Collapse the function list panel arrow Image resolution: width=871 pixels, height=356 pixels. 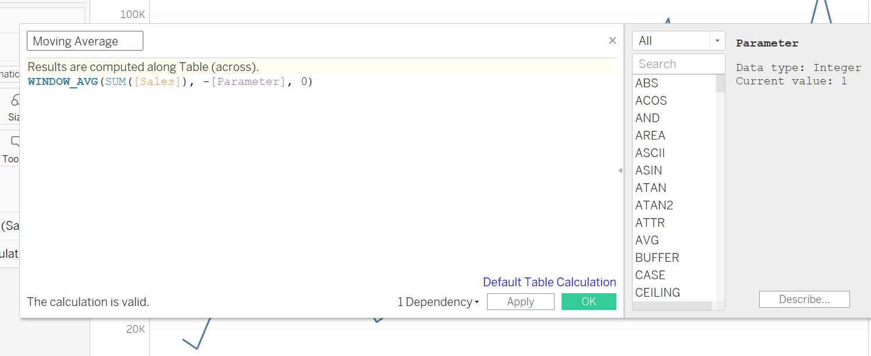click(620, 170)
